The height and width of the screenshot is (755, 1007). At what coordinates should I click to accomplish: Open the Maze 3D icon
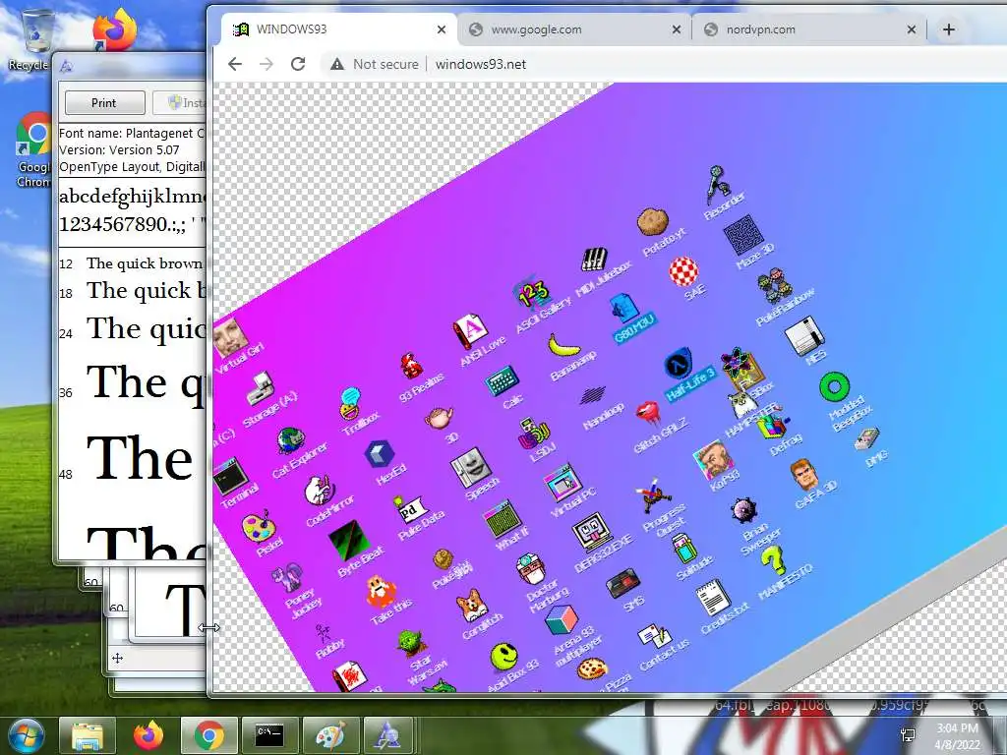(x=743, y=234)
